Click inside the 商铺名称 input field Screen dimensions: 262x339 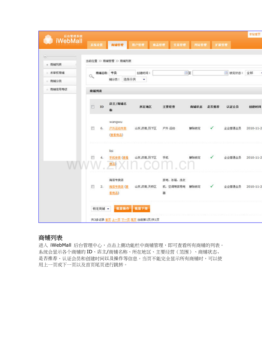pyautogui.click(x=122, y=73)
